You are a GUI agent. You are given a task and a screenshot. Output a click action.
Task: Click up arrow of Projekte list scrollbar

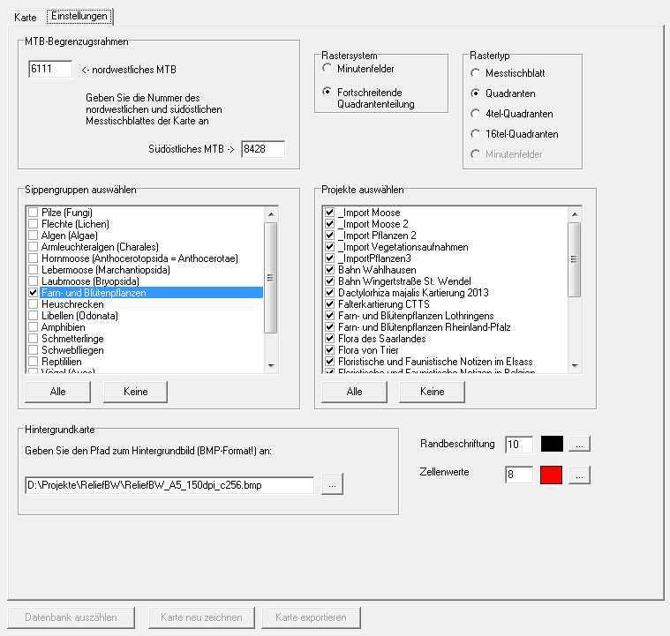point(575,213)
